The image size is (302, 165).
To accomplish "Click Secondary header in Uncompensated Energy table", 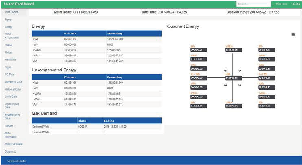I will coord(115,77).
